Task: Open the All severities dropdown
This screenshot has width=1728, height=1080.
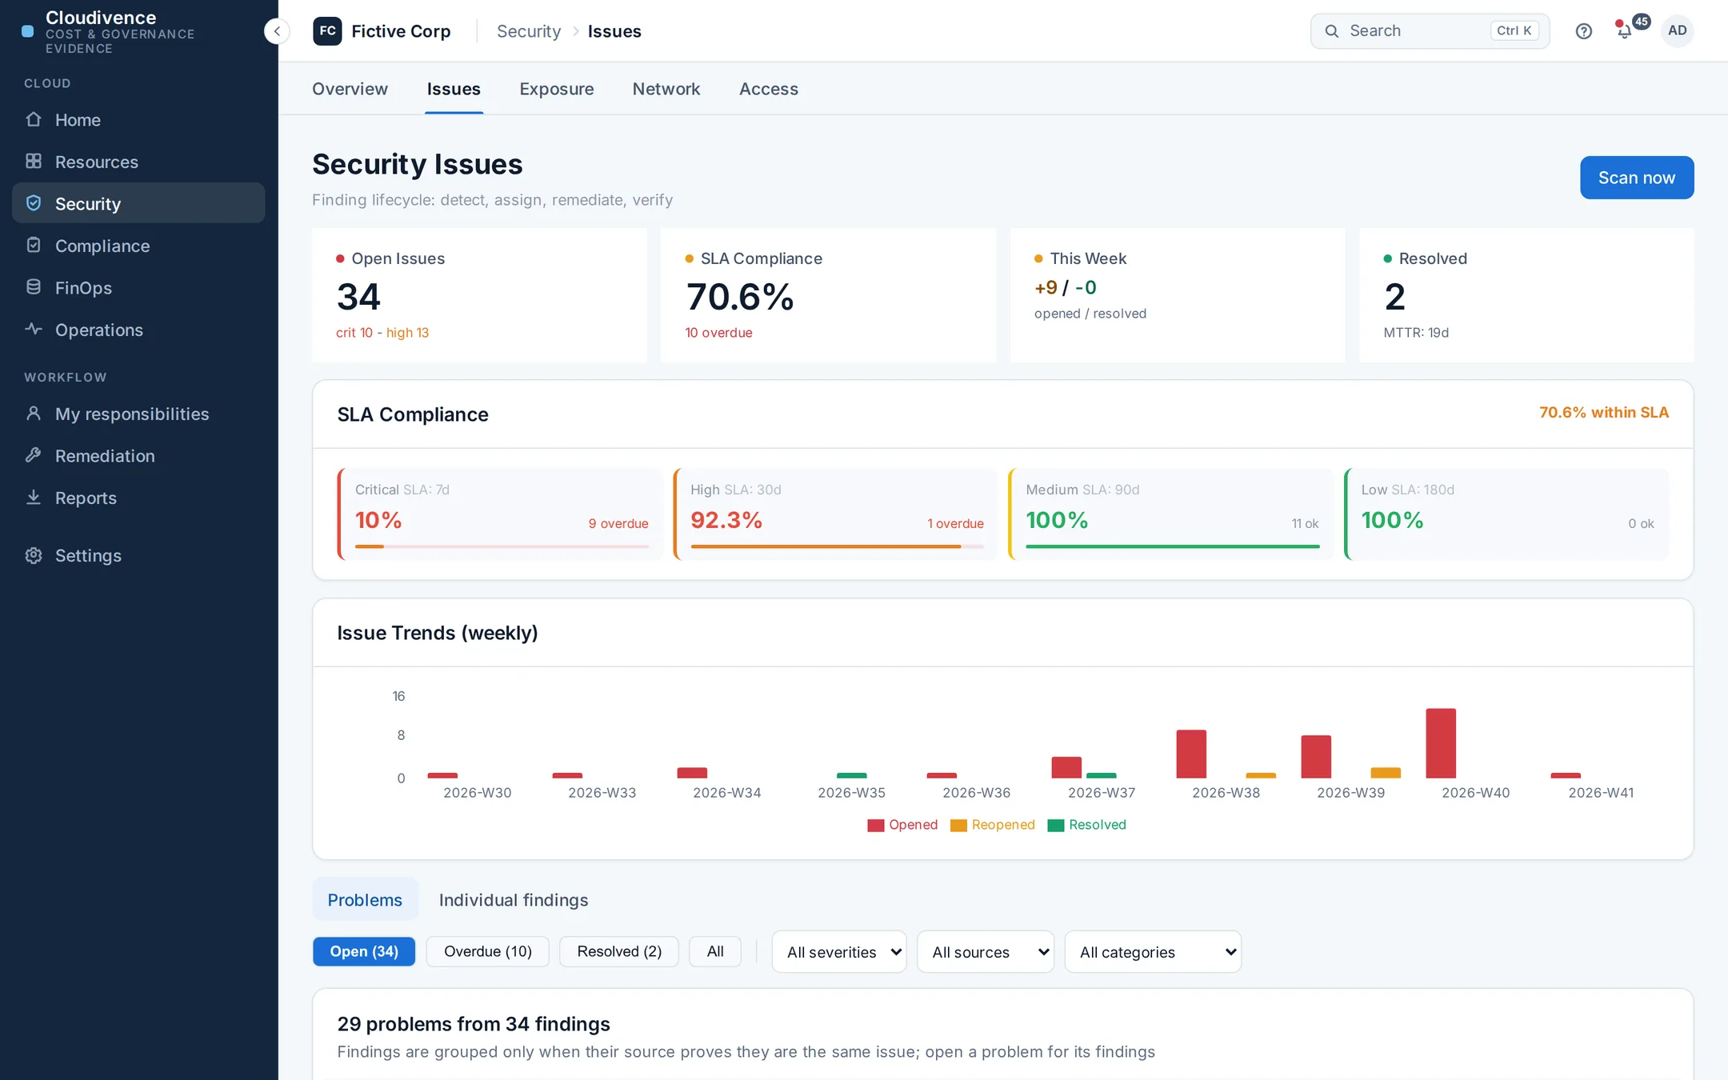Action: coord(839,952)
